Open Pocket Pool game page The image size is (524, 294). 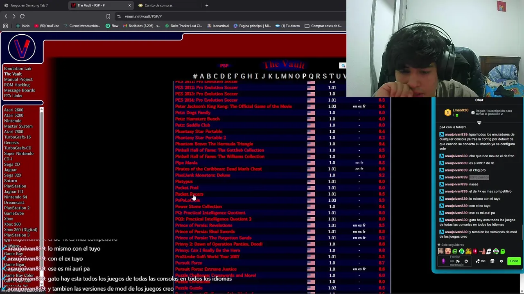187,188
